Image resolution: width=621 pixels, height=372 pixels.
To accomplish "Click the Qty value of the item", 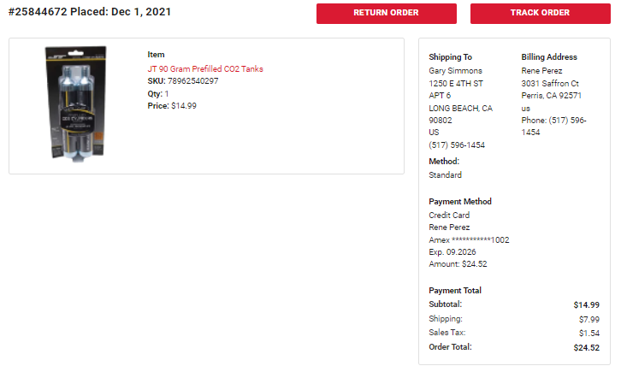I will 167,94.
